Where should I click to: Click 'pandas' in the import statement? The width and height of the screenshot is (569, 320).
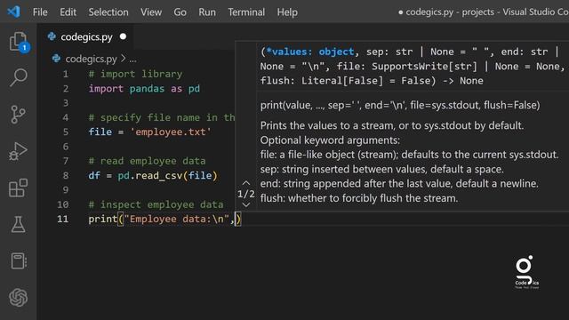click(147, 89)
